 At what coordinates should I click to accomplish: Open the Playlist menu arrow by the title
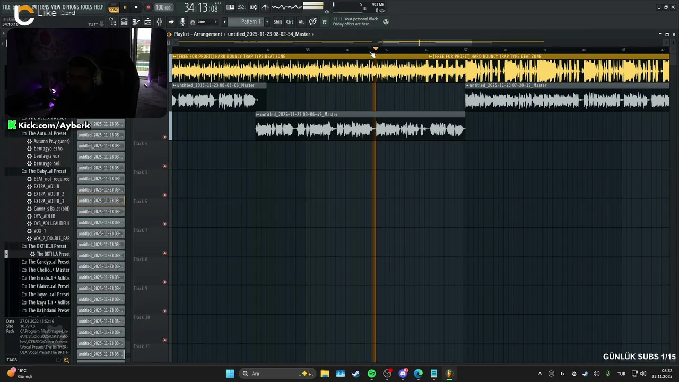[x=169, y=34]
